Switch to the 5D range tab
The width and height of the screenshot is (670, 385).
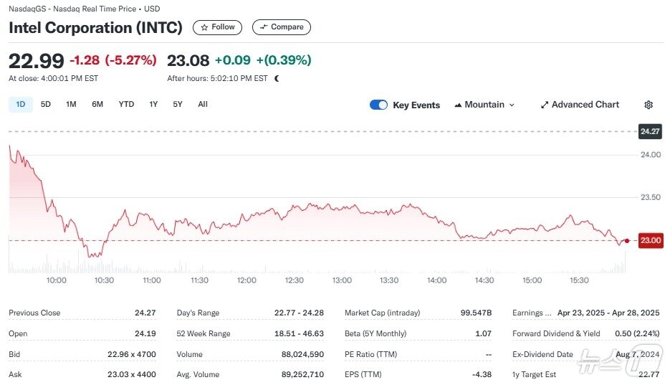point(46,105)
